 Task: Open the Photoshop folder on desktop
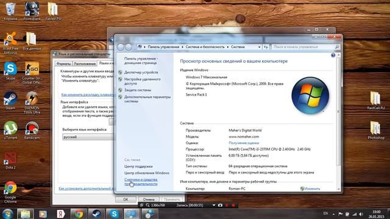point(375,130)
